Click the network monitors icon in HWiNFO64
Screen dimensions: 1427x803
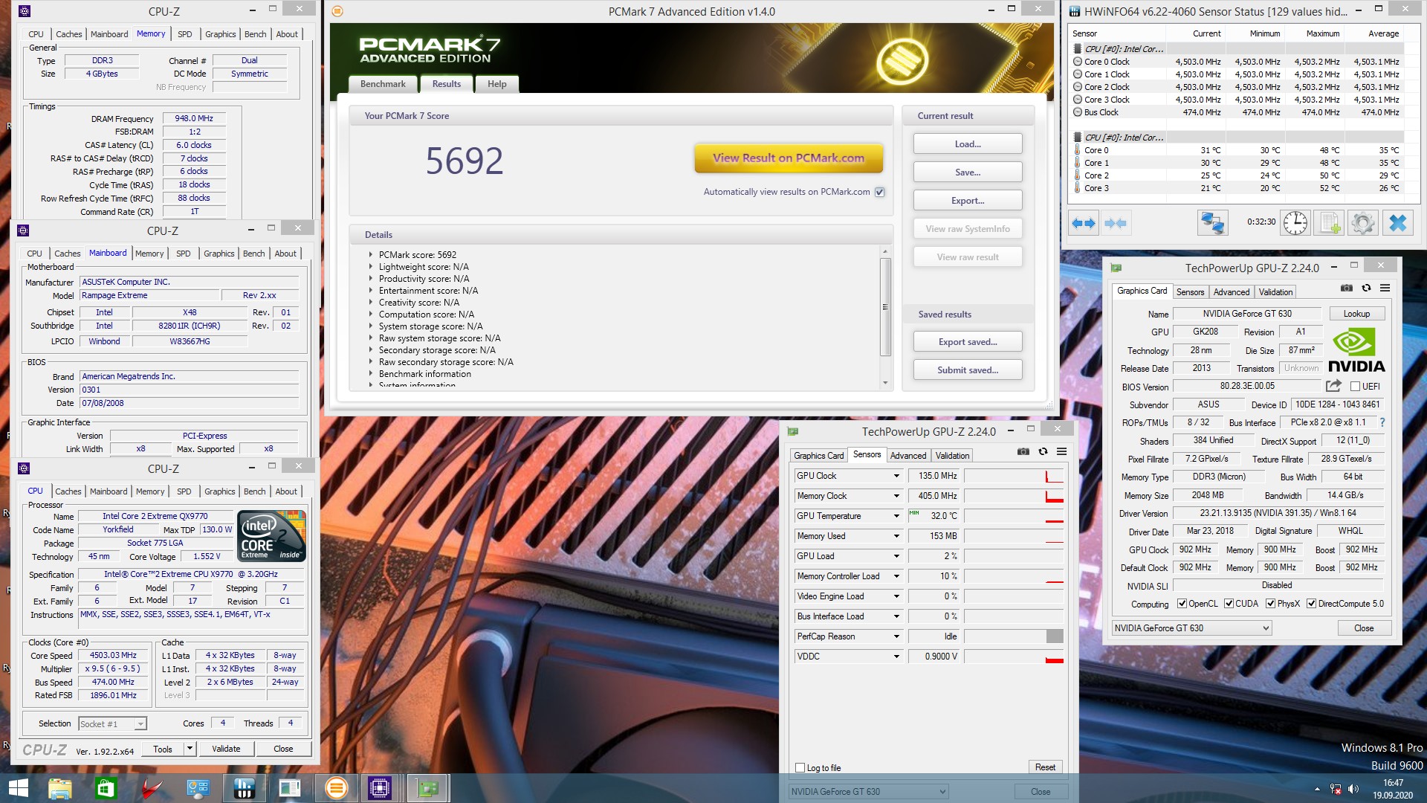point(1213,223)
